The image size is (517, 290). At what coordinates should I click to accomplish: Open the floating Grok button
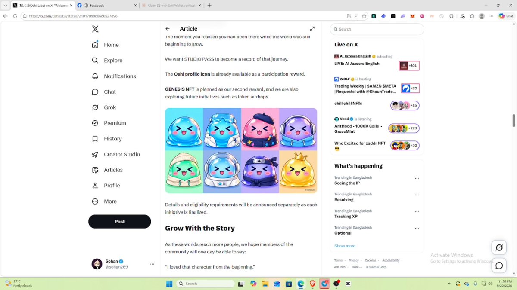(x=499, y=247)
